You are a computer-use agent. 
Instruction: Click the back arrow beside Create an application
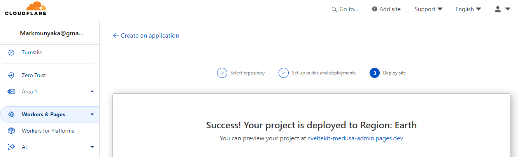(116, 36)
